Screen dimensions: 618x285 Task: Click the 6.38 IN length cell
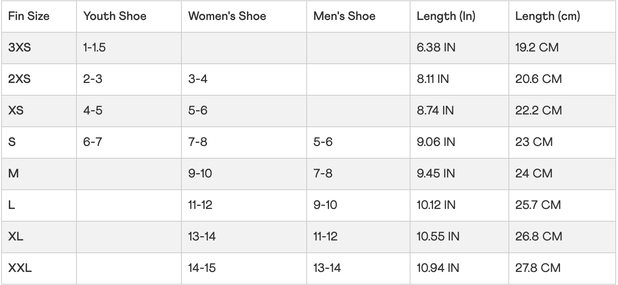pos(436,48)
